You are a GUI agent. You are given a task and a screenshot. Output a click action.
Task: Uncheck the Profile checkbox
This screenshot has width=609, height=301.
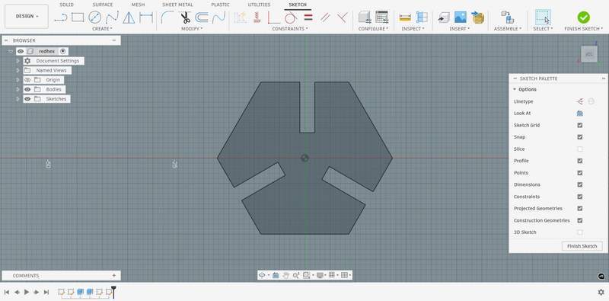point(580,161)
